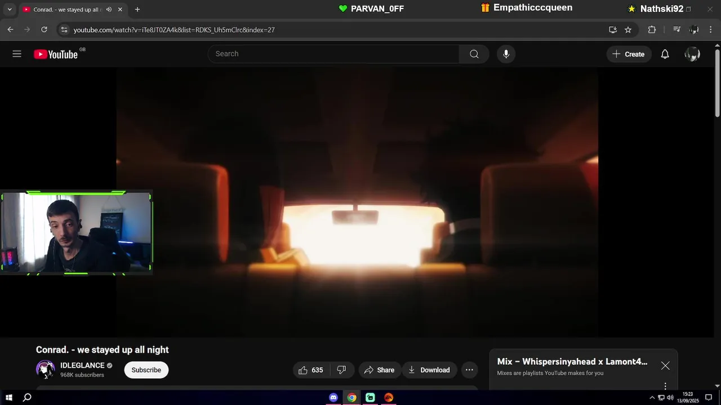Mute tab via speaker icon
This screenshot has width=721, height=405.
click(x=109, y=10)
